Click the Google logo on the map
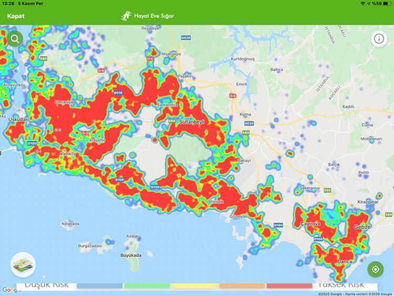 point(11,290)
